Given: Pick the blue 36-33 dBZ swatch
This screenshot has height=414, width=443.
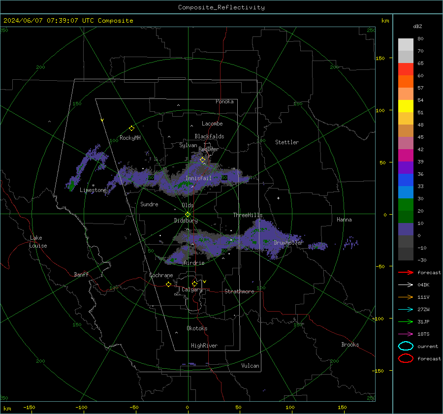Looking at the screenshot, I should pyautogui.click(x=406, y=180).
